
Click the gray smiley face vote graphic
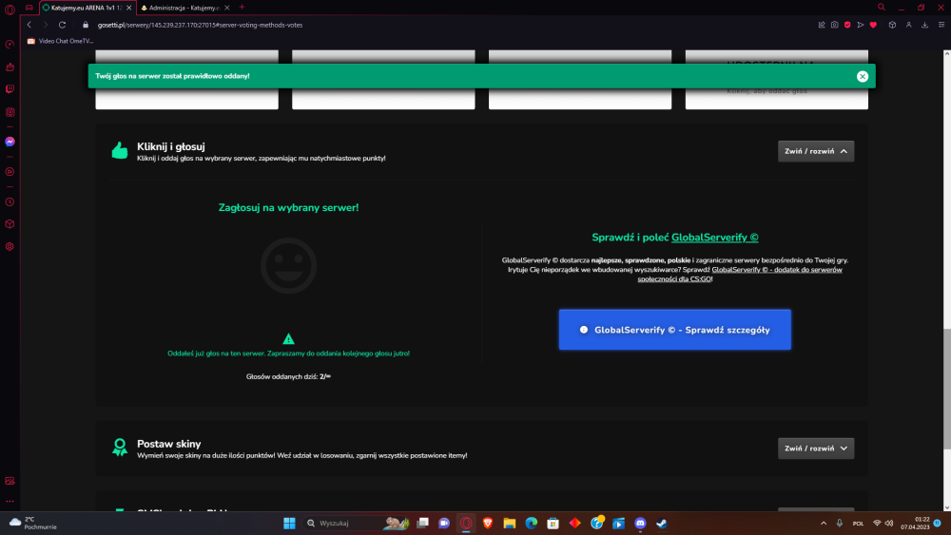[289, 265]
